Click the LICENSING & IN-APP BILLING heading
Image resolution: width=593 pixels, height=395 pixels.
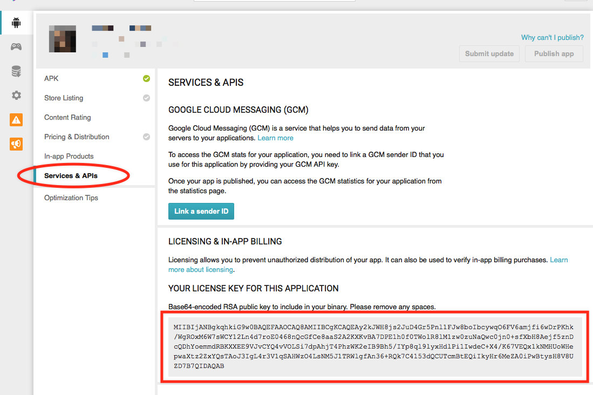225,241
